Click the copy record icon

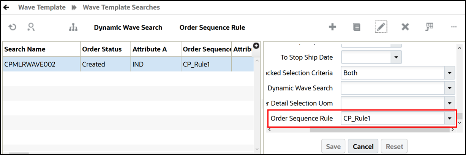356,27
